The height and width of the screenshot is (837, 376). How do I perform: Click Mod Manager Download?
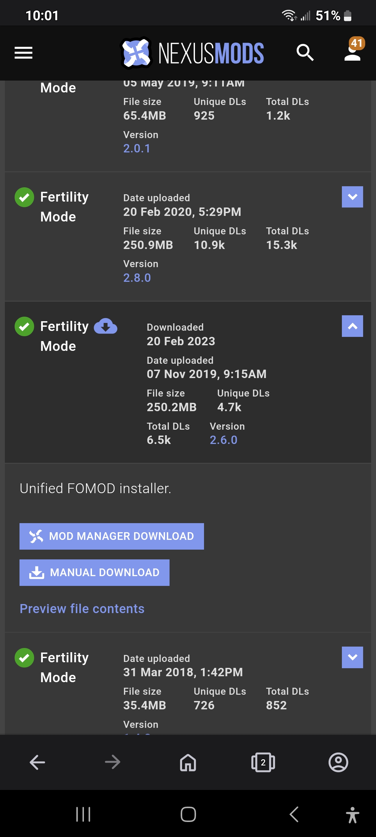click(111, 536)
